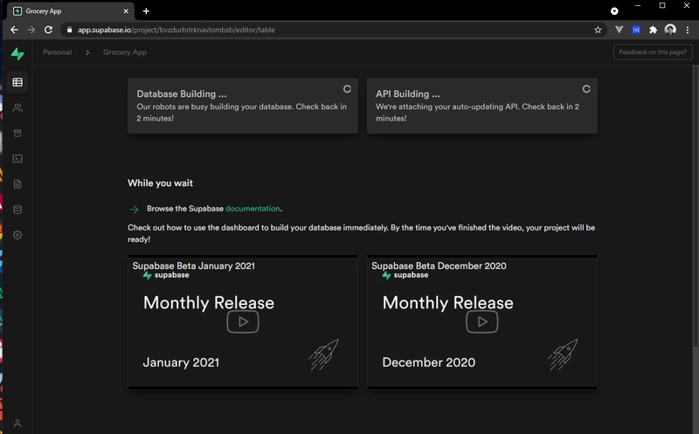Click the Database Building status card
699x434 pixels.
tap(243, 106)
